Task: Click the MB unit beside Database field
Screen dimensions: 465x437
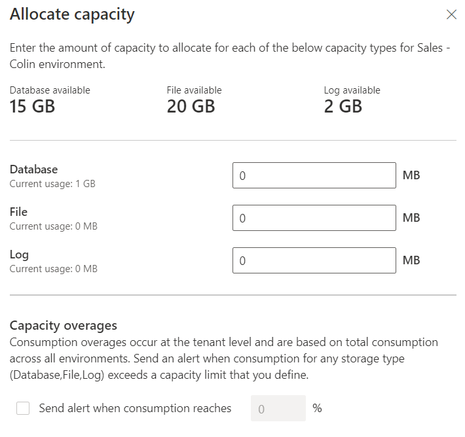Action: click(x=411, y=175)
